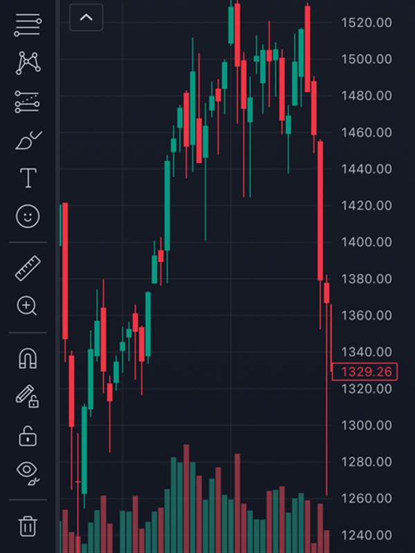
Task: Toggle stay in drawing mode
Action: click(28, 396)
